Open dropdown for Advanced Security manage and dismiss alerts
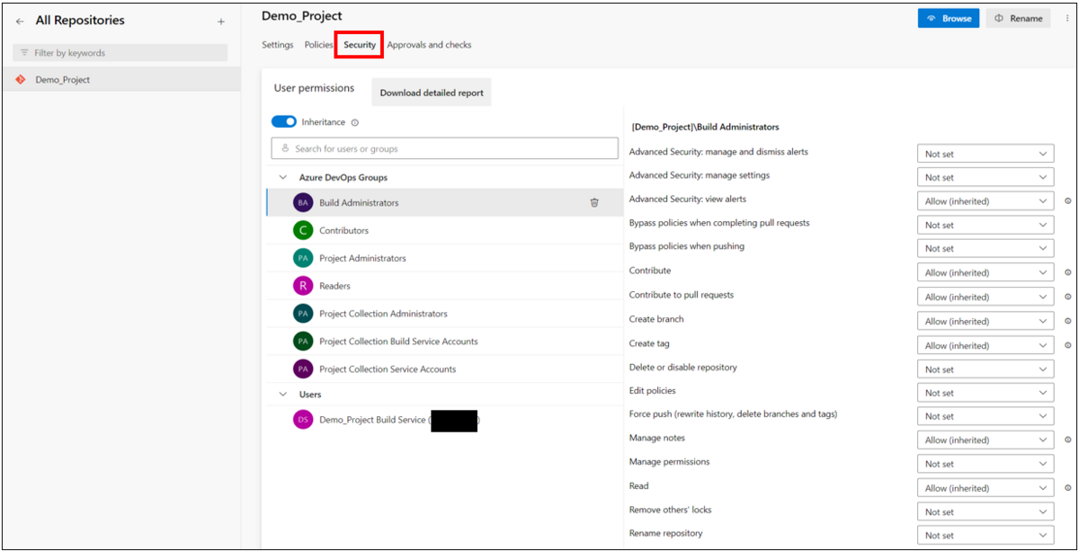This screenshot has width=1079, height=551. tap(985, 154)
